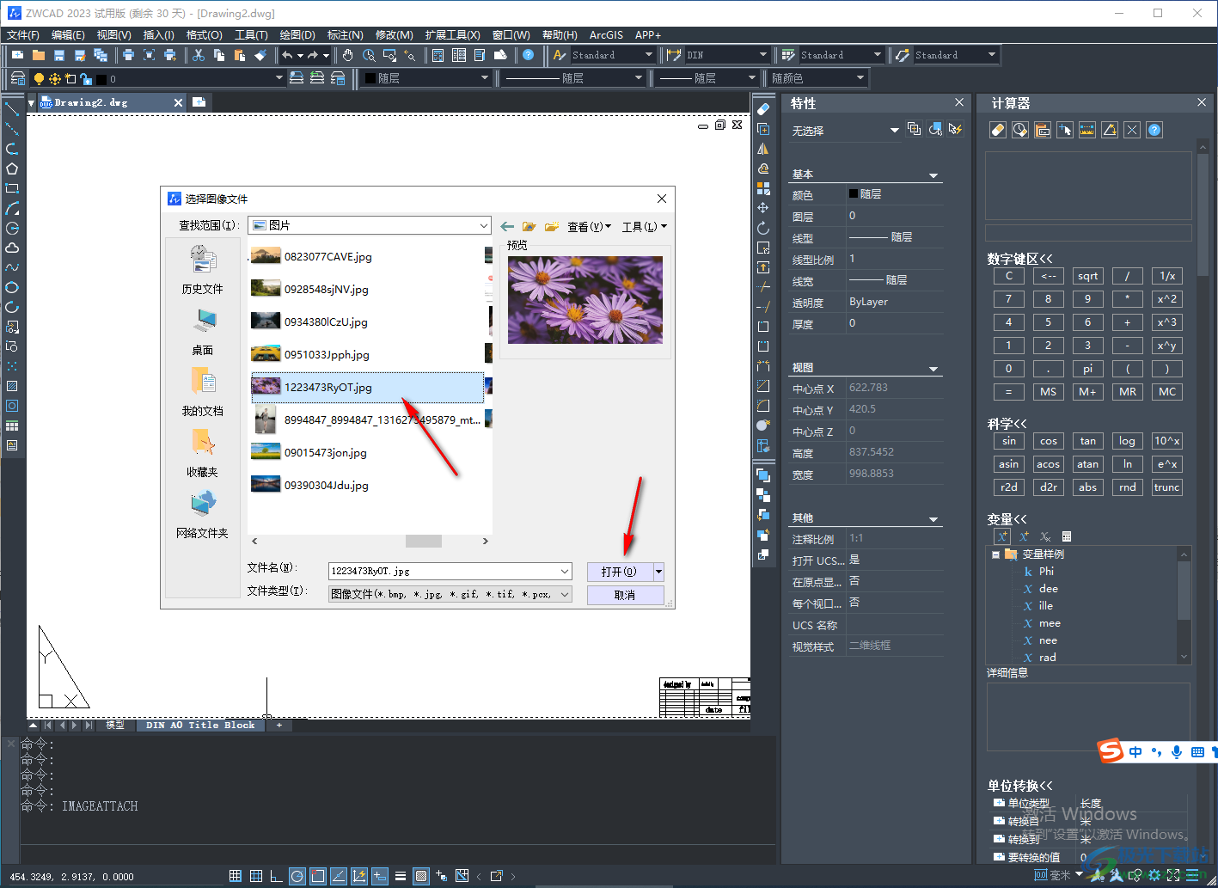This screenshot has height=888, width=1218.
Task: Switch to the 模型 tab
Action: point(115,726)
